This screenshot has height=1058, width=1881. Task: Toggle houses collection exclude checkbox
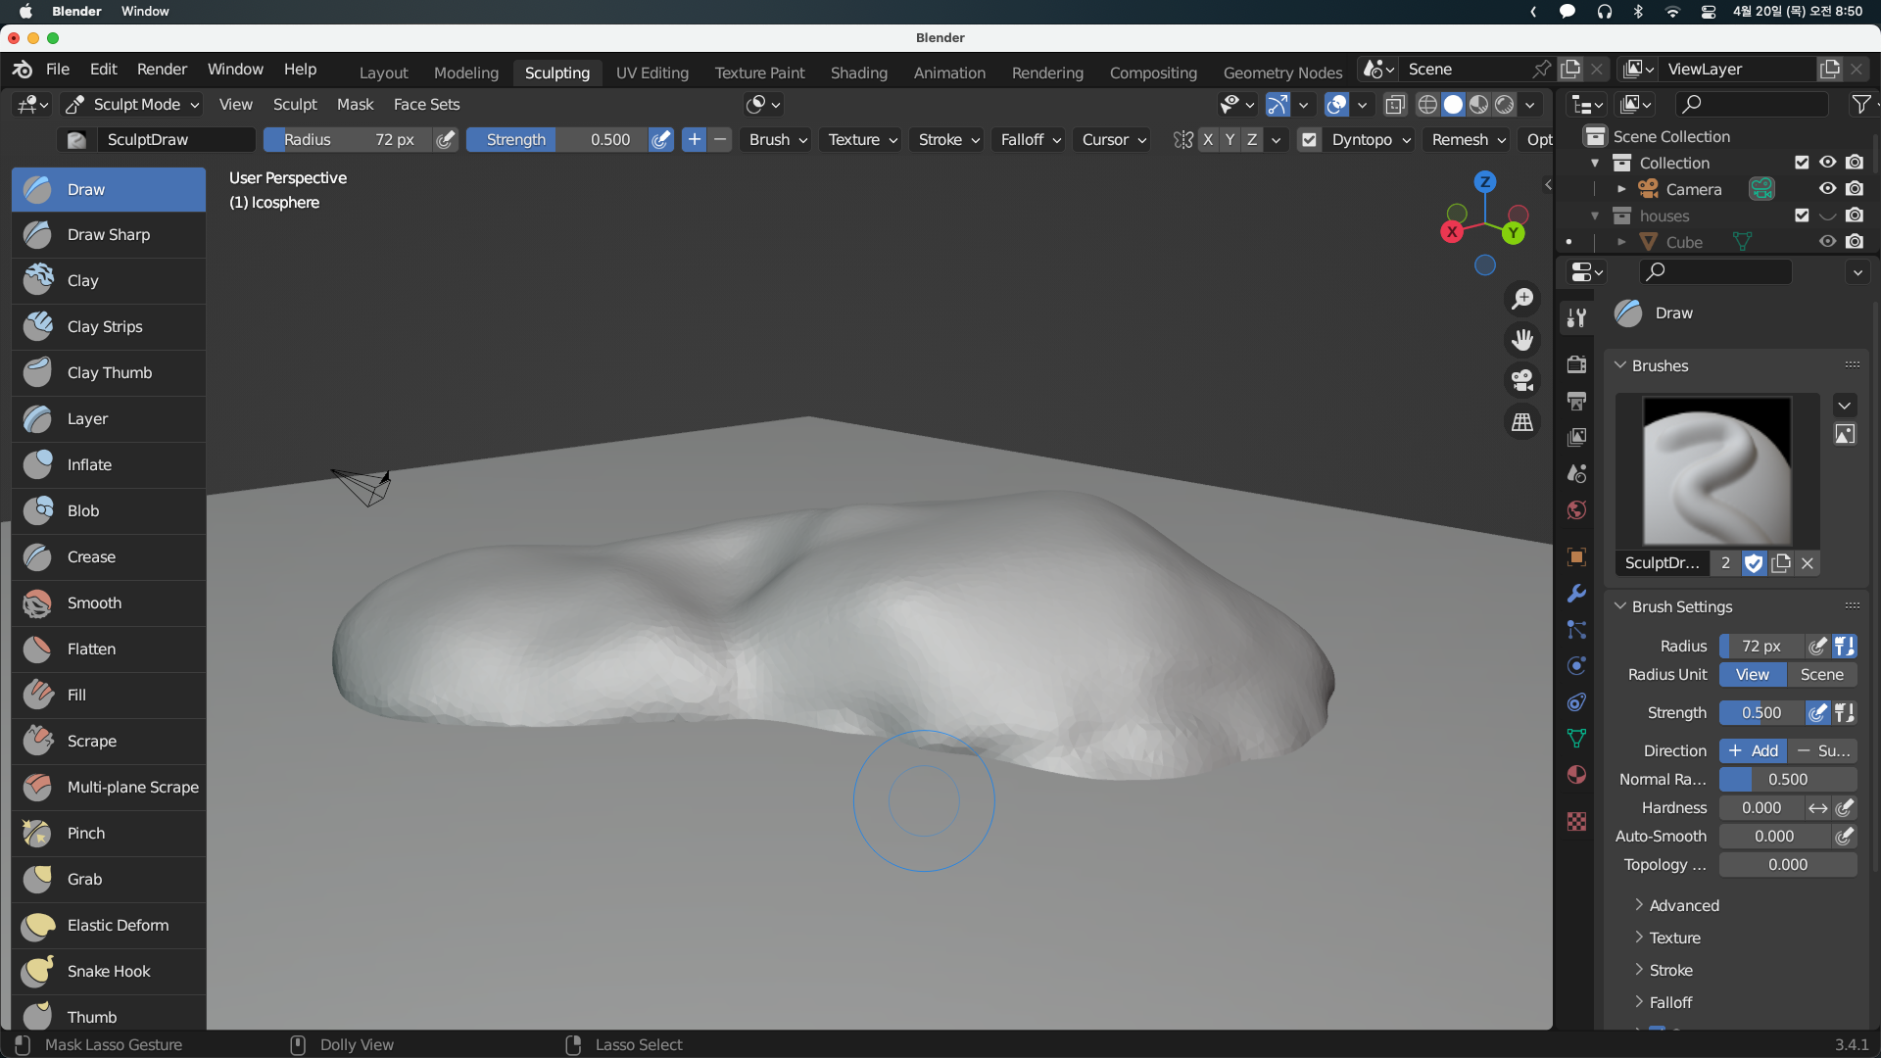(x=1802, y=216)
